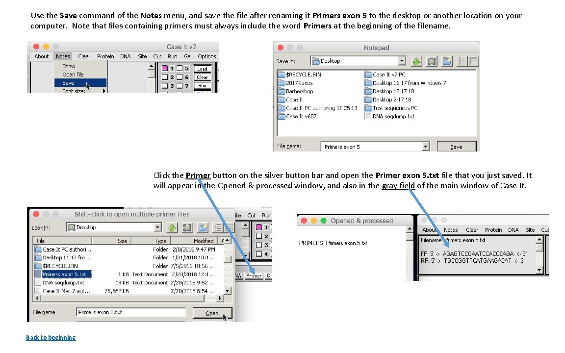The width and height of the screenshot is (565, 353).
Task: Choose Save from the Notes menu
Action: coord(68,83)
